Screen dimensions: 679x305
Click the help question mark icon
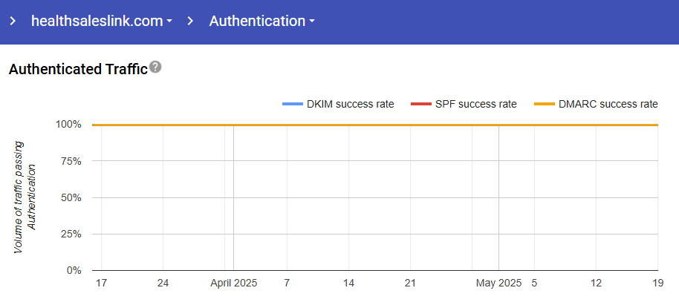(155, 67)
